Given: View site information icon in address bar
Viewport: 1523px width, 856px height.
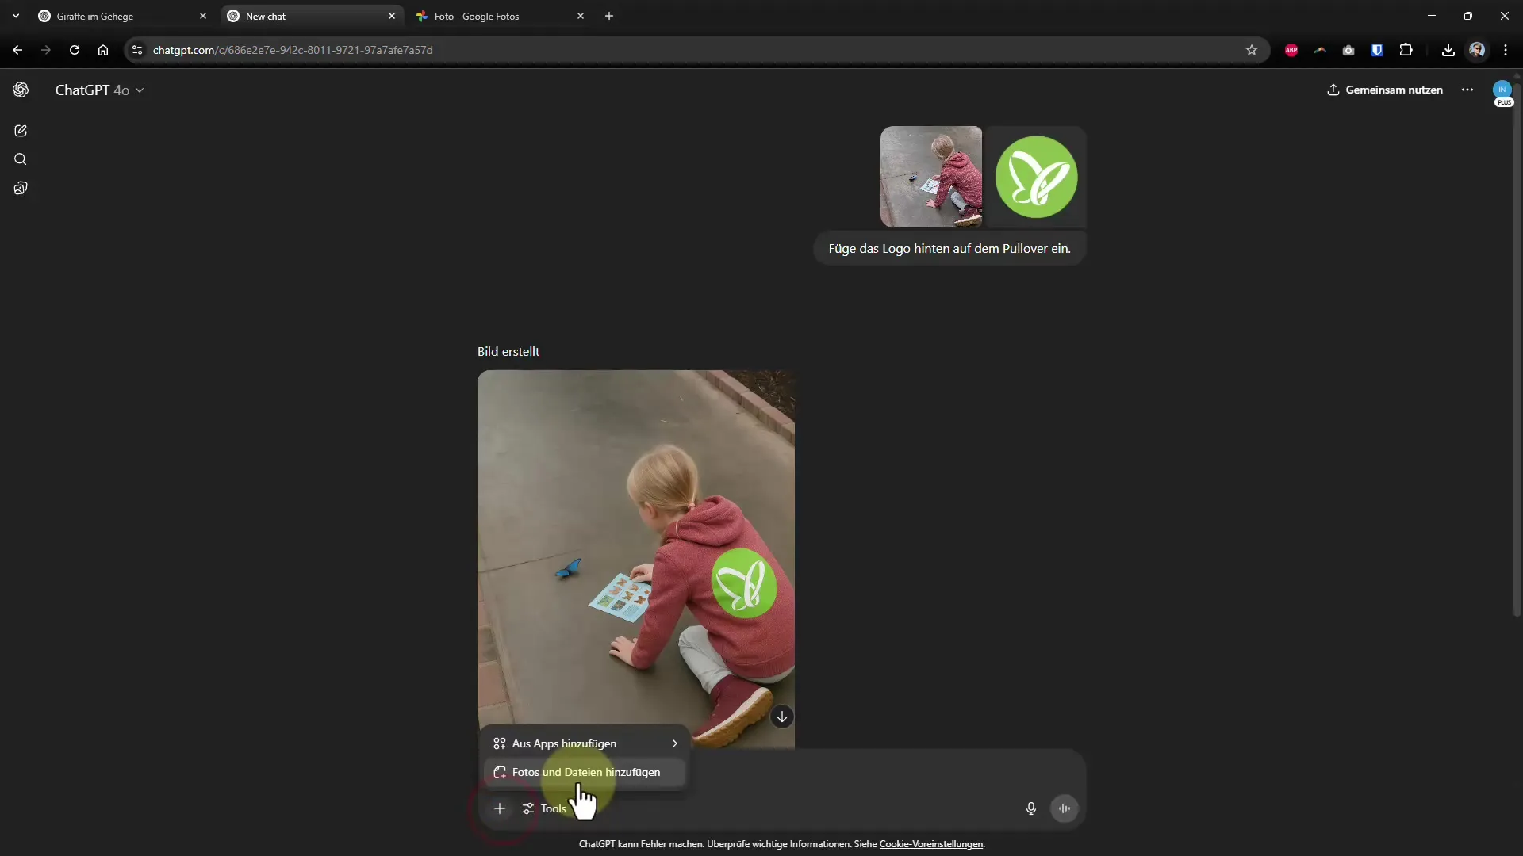Looking at the screenshot, I should click(137, 50).
